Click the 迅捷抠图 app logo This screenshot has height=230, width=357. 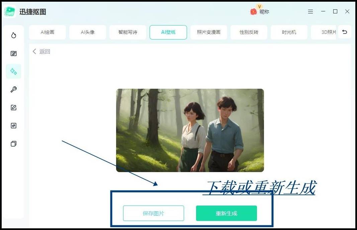[x=10, y=11]
